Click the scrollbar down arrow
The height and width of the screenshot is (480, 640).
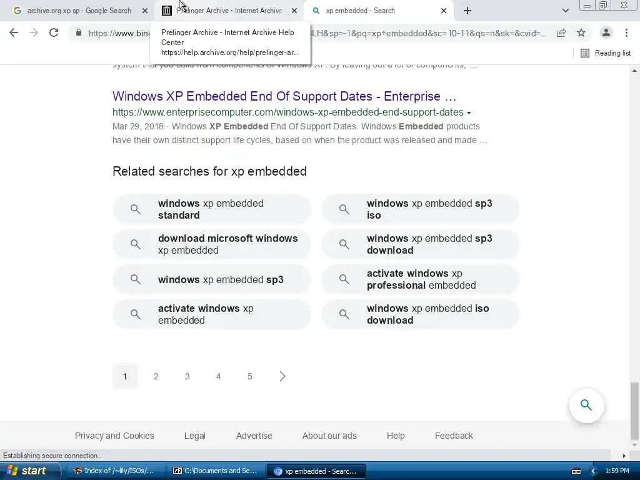[x=634, y=445]
